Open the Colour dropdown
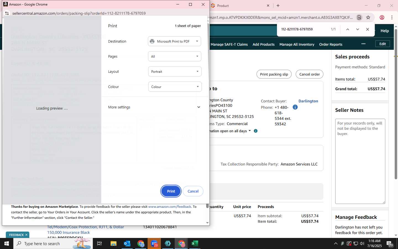 pos(174,87)
